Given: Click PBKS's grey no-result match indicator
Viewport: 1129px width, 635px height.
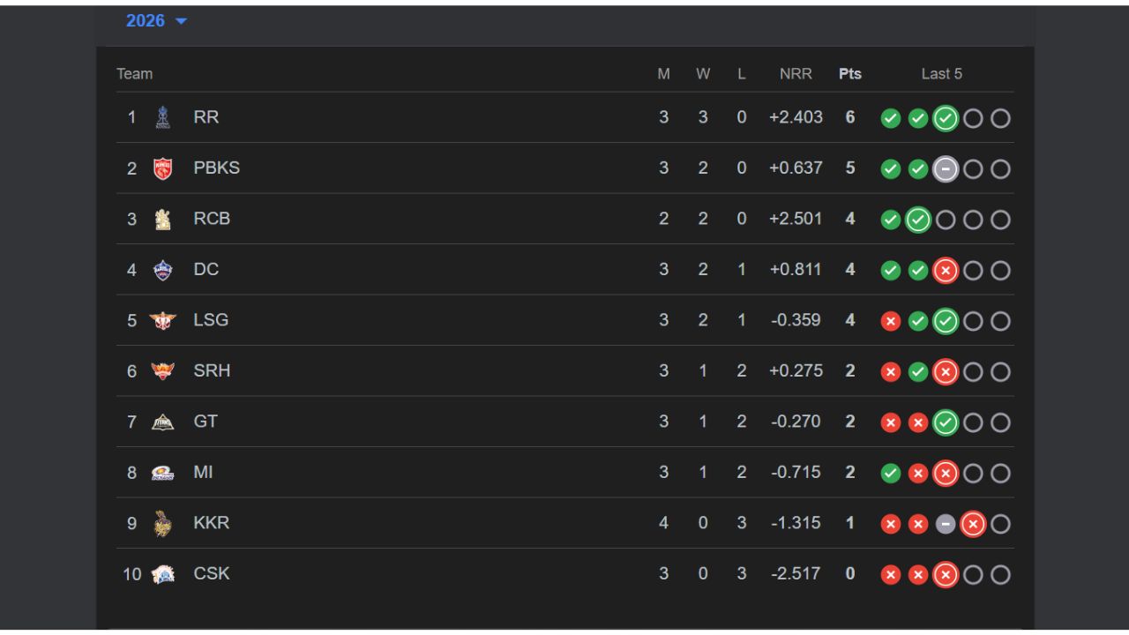Looking at the screenshot, I should pyautogui.click(x=946, y=169).
